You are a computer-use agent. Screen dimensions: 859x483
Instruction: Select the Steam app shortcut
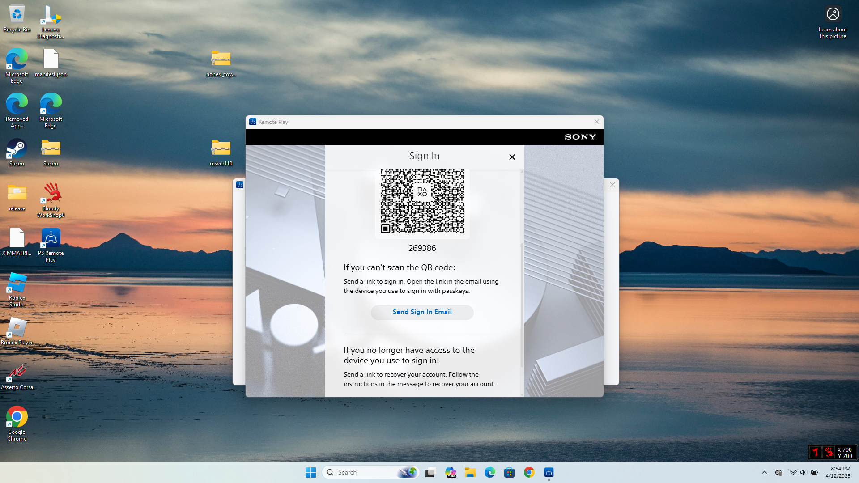(17, 153)
